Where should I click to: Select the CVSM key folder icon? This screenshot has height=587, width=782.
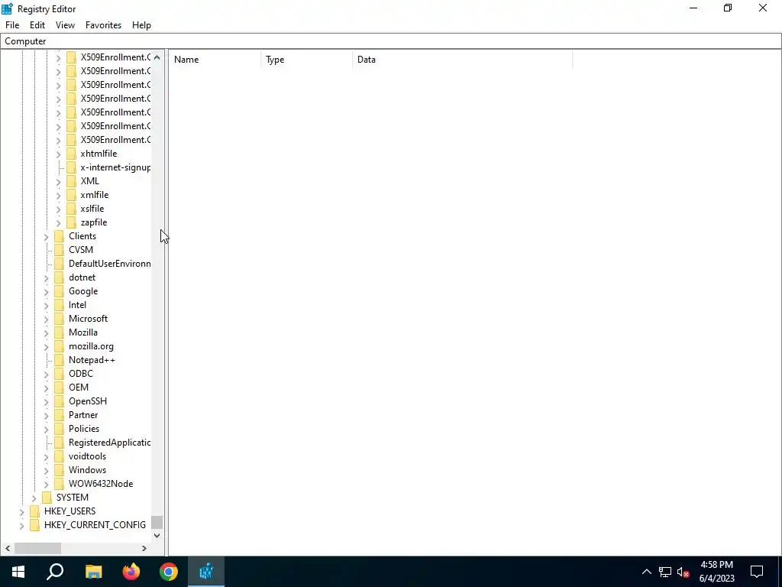60,250
